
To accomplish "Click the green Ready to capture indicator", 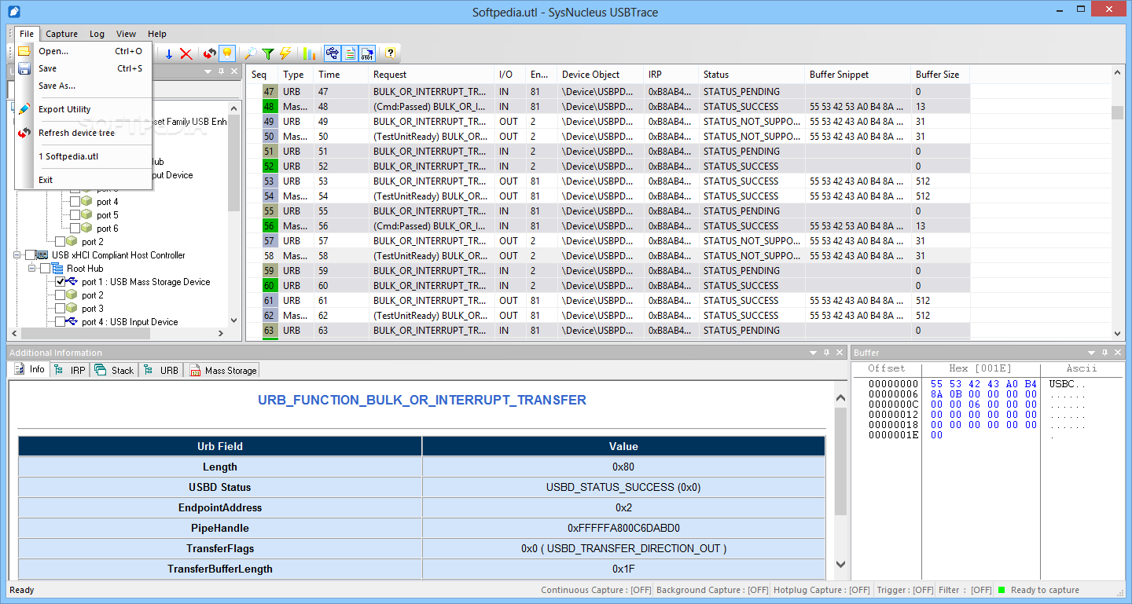I will (x=1002, y=590).
